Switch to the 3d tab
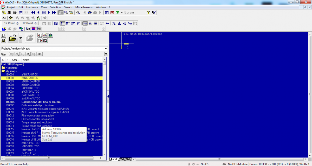312x166 pixels. pos(128,159)
